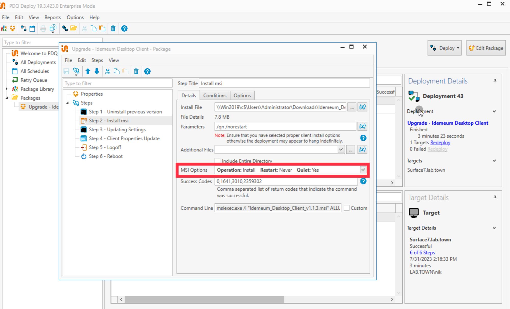
Task: Open the Deploy button dropdown
Action: pos(458,48)
